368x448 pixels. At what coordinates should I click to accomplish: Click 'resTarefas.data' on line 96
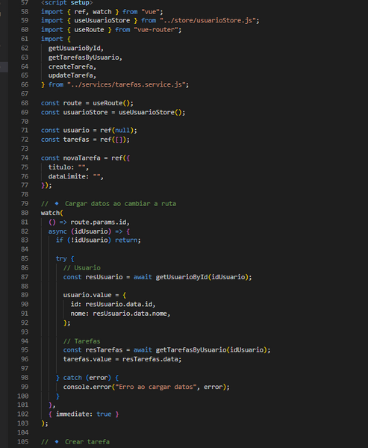pyautogui.click(x=150, y=359)
